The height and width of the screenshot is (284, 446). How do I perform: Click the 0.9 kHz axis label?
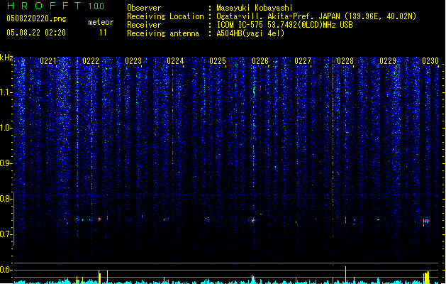click(x=6, y=163)
